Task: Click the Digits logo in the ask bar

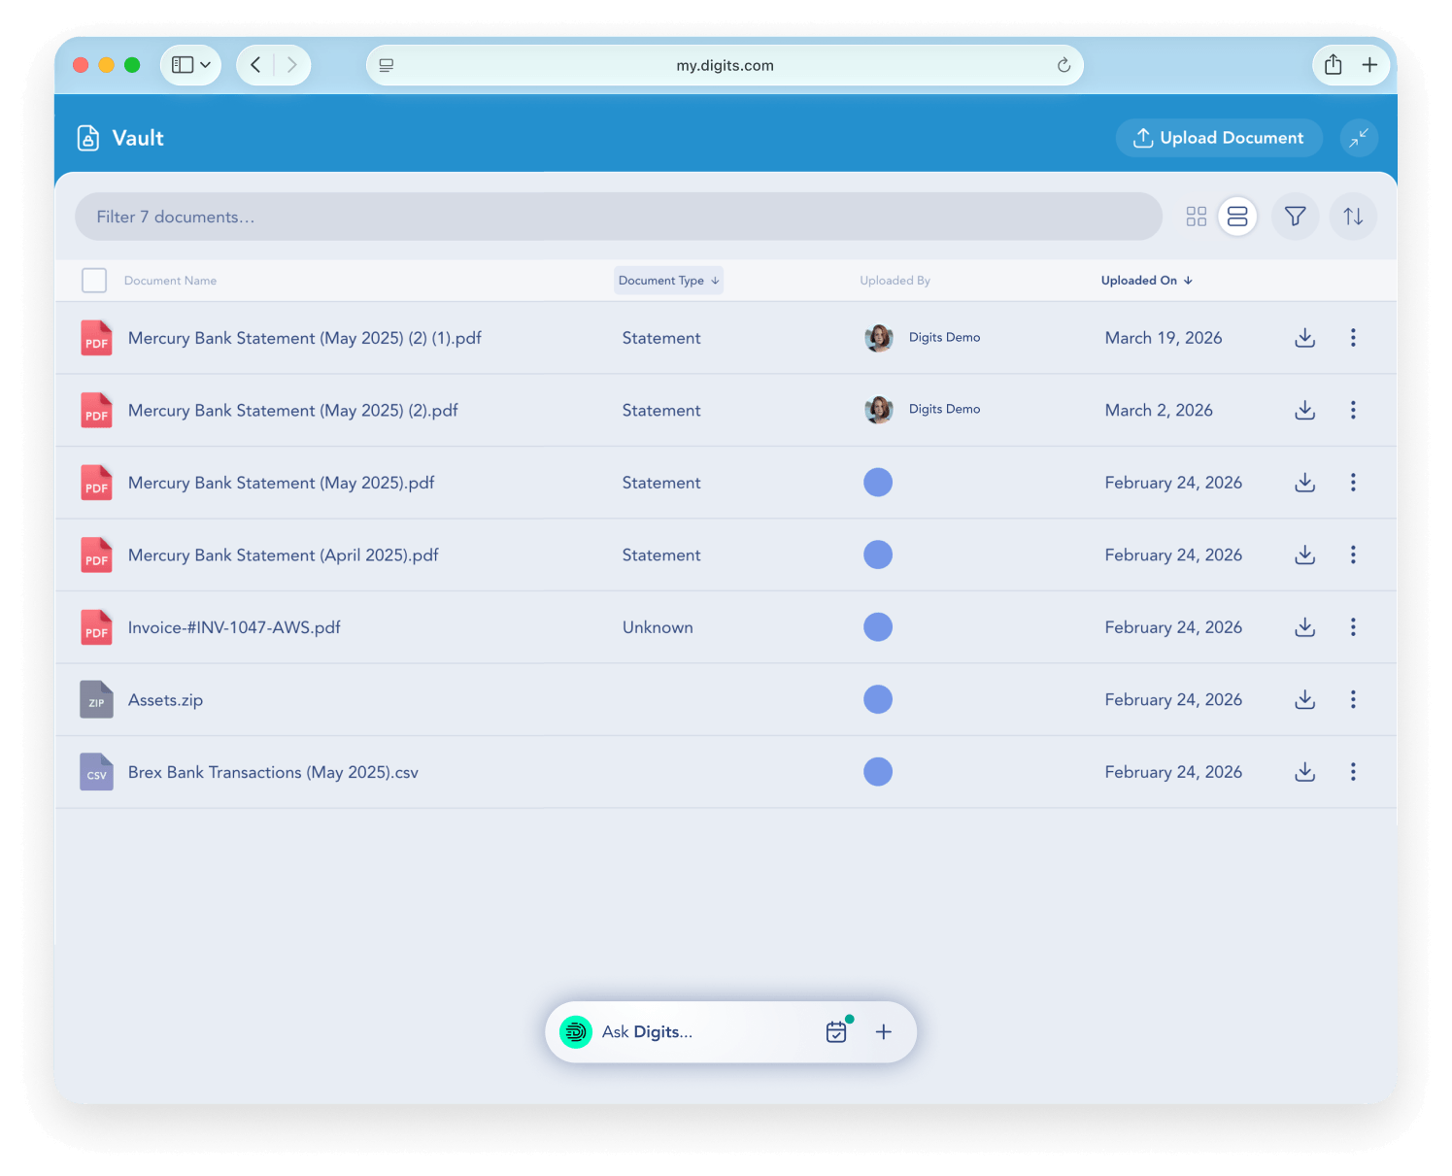Action: pos(576,1032)
